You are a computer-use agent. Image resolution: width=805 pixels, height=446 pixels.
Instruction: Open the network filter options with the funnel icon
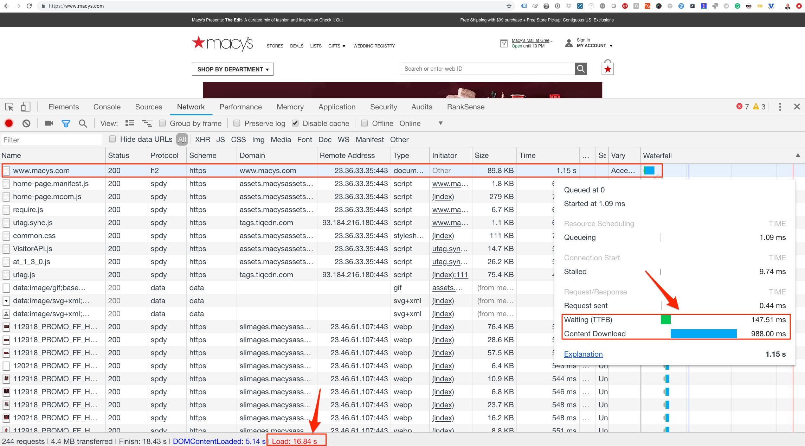click(66, 123)
